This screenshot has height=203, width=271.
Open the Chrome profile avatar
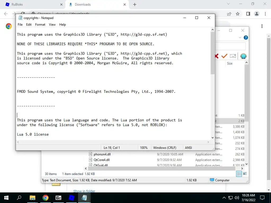click(x=257, y=14)
